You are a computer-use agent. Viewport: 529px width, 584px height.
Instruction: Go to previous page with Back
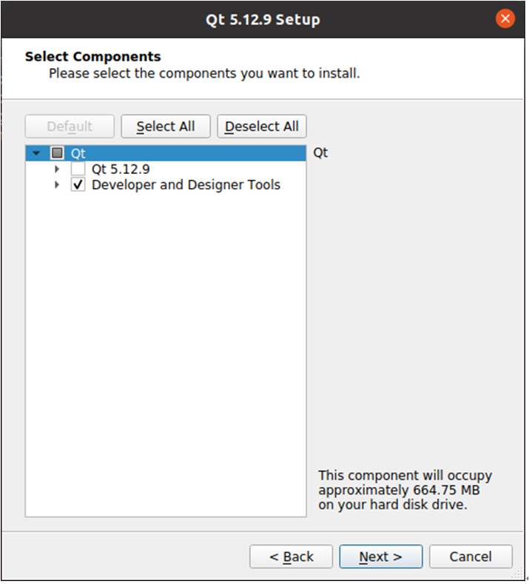tap(291, 557)
